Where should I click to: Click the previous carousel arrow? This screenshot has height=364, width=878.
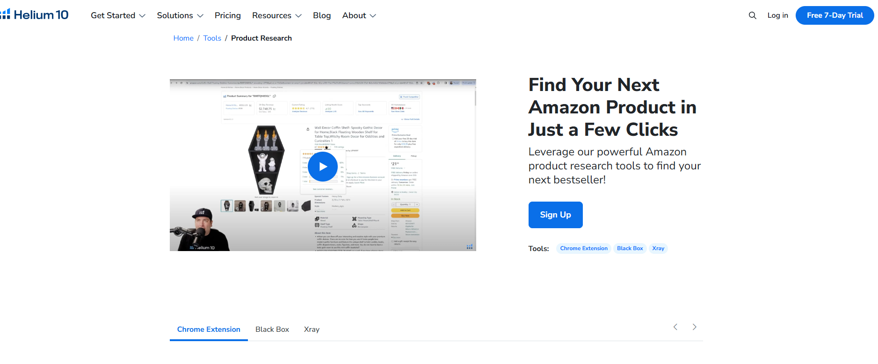pyautogui.click(x=675, y=327)
